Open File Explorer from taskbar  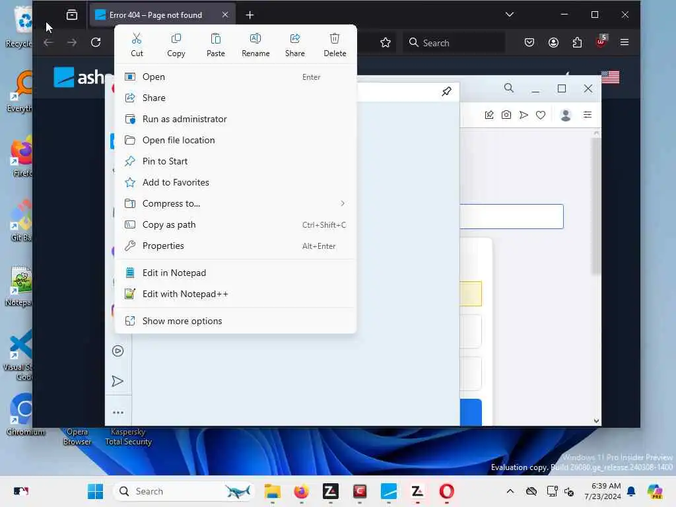pos(272,491)
